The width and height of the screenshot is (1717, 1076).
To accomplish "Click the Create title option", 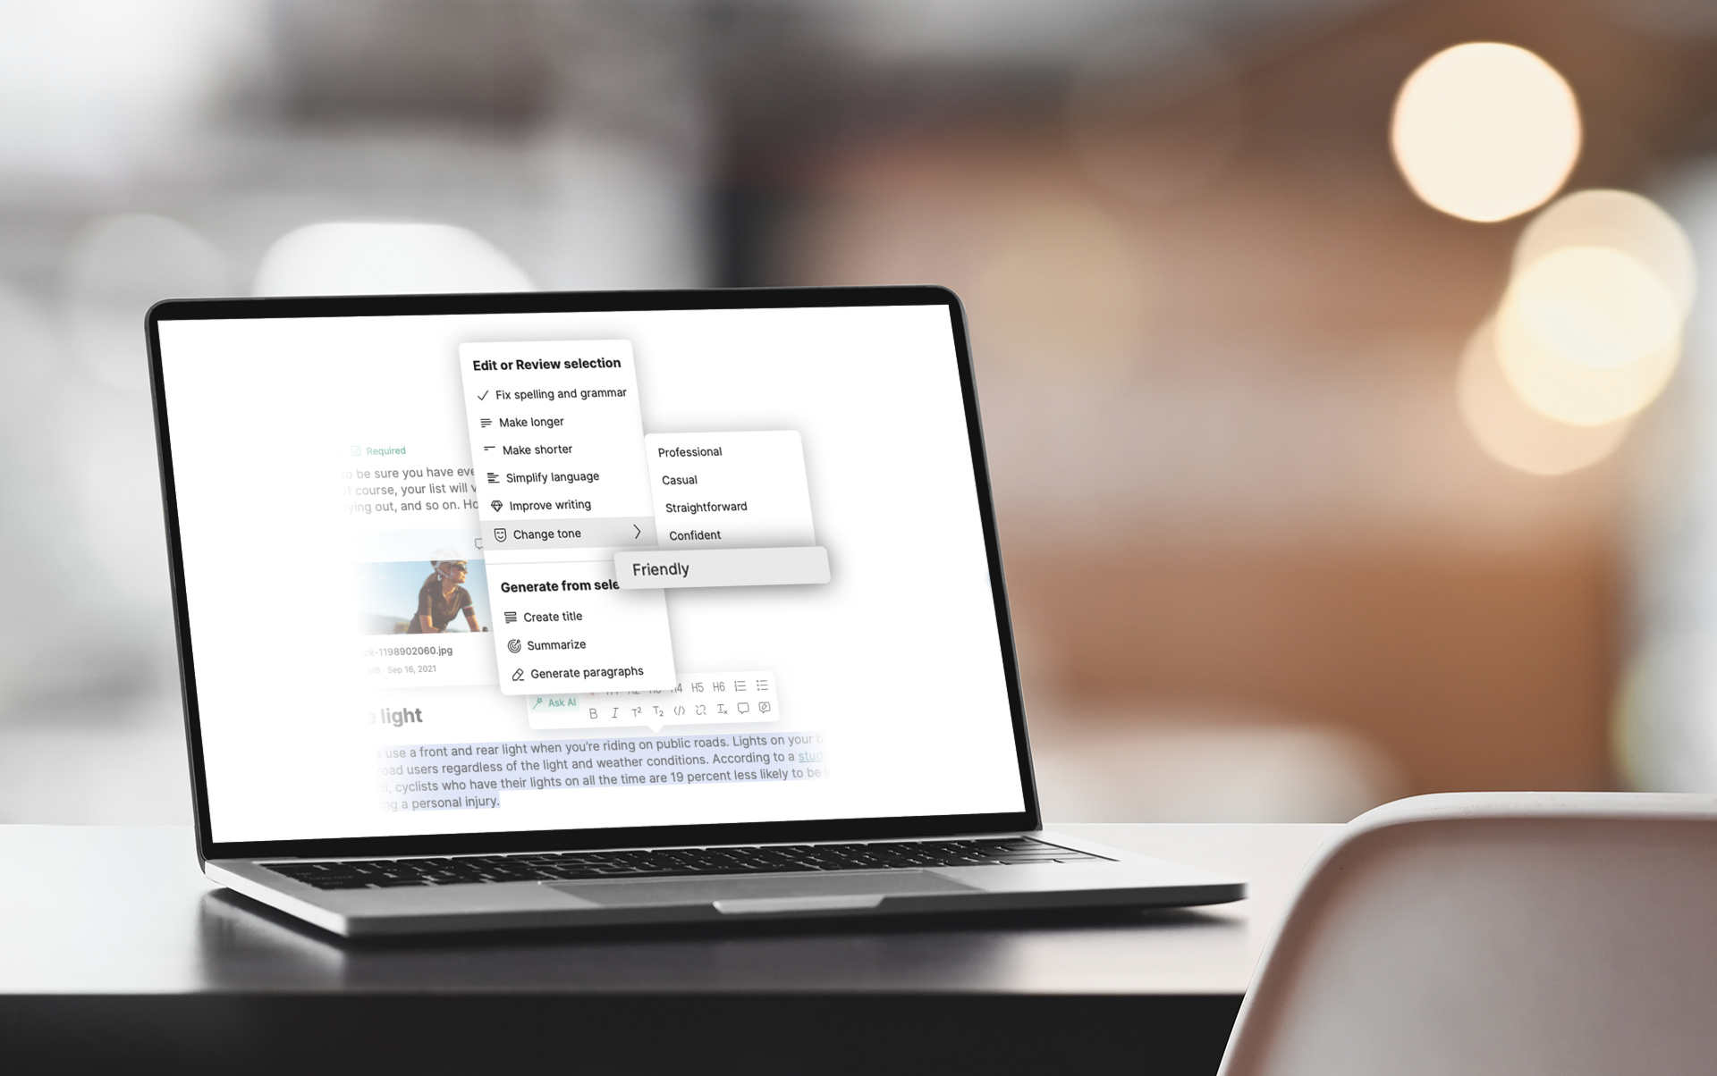I will tap(554, 616).
